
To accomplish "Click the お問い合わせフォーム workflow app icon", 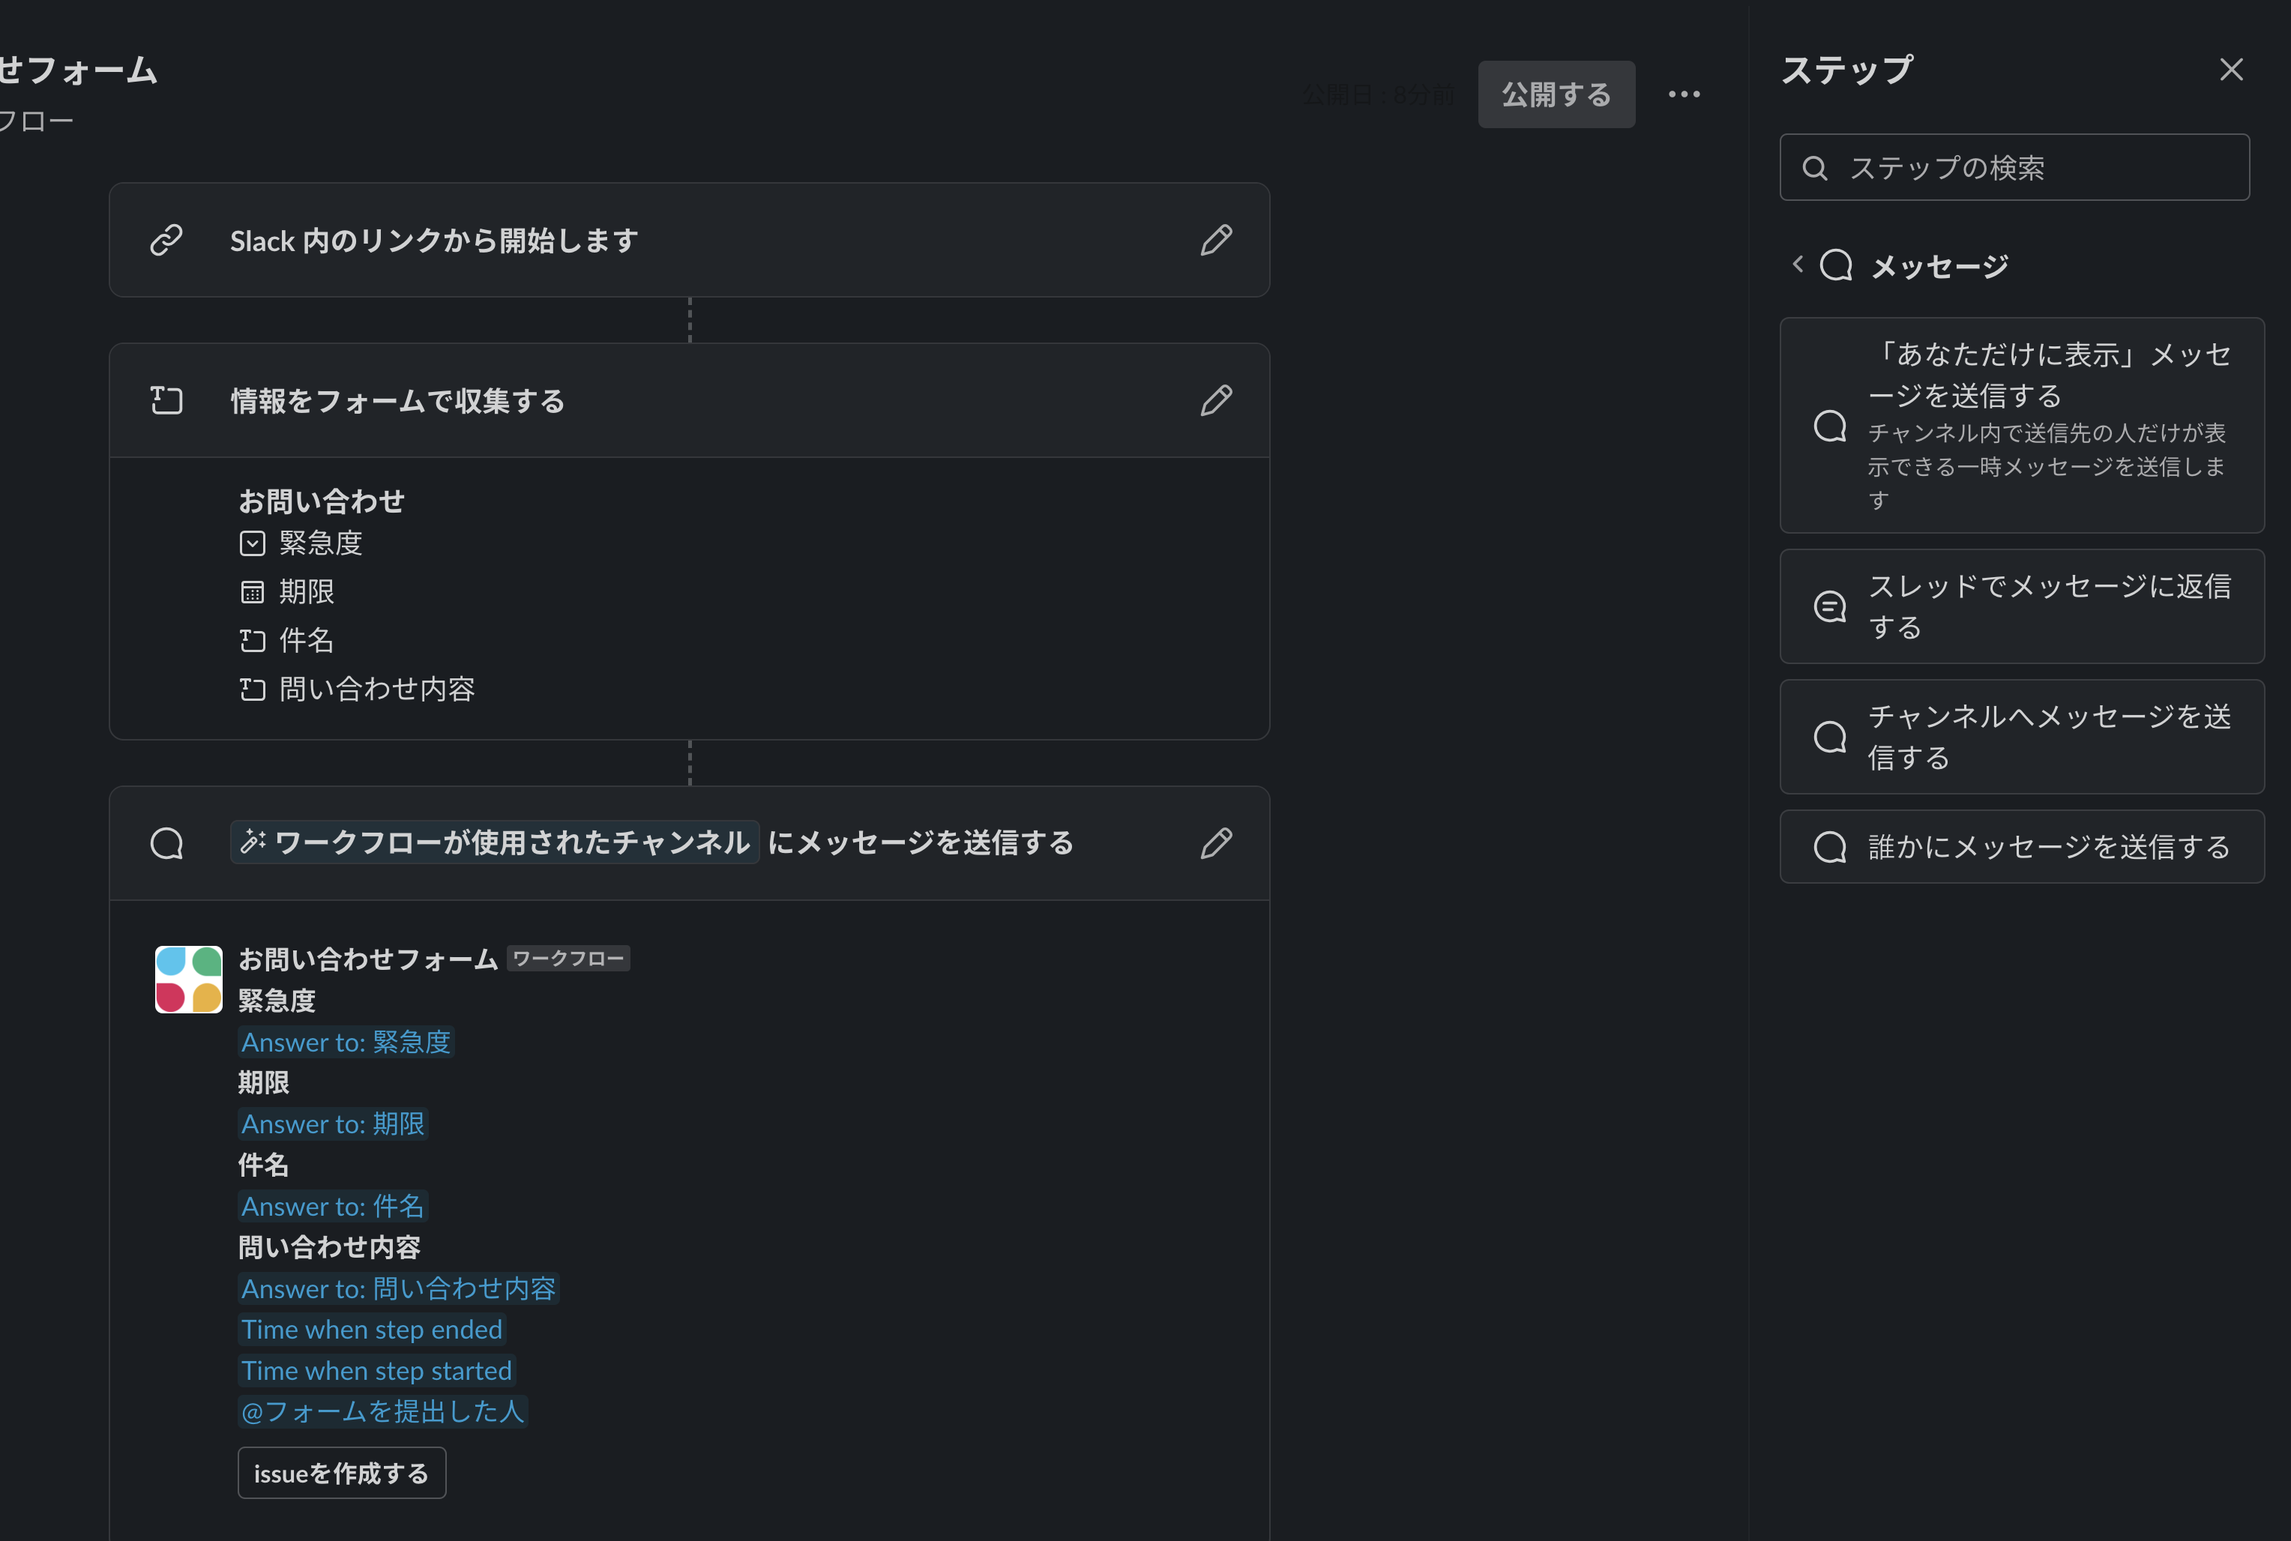I will [x=187, y=979].
